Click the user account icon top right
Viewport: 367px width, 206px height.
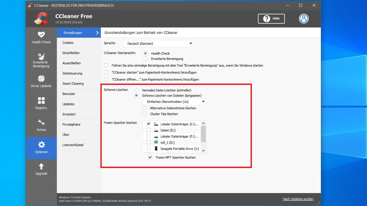click(304, 19)
